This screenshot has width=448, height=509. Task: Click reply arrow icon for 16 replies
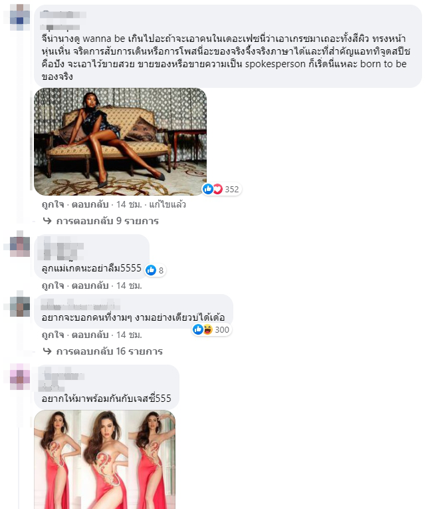47,351
